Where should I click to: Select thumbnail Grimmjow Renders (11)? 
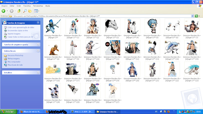click(x=113, y=48)
